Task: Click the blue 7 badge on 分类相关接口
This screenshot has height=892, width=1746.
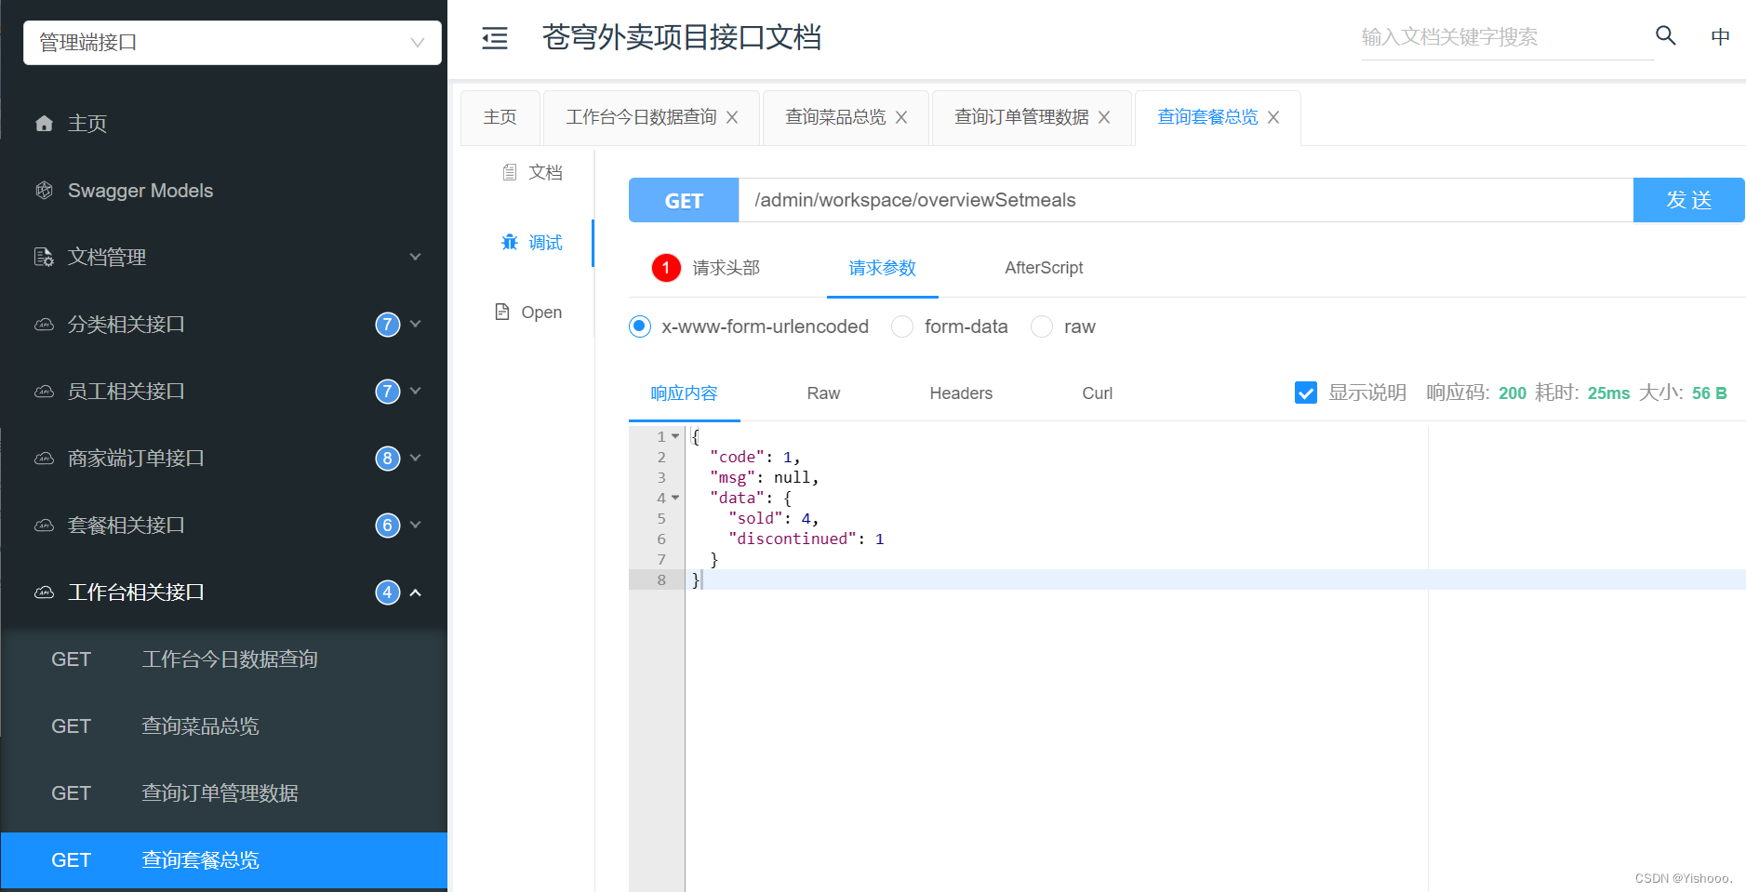Action: [x=388, y=324]
